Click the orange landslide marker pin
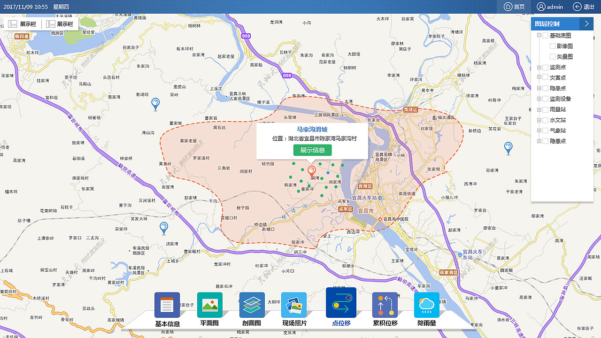Screen dimensions: 601x338 point(311,172)
